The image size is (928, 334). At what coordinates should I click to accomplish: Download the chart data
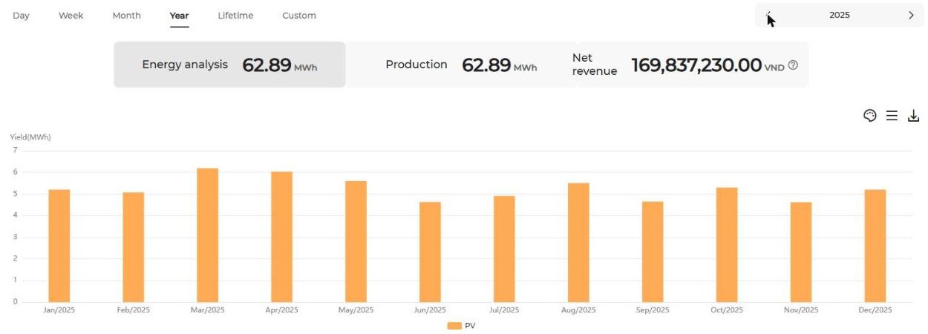point(914,116)
